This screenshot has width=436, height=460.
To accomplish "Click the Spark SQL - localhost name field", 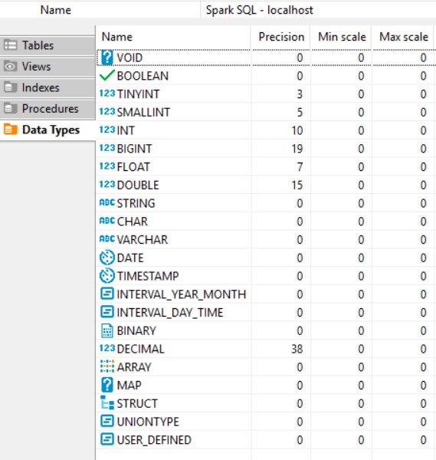I will [x=319, y=10].
